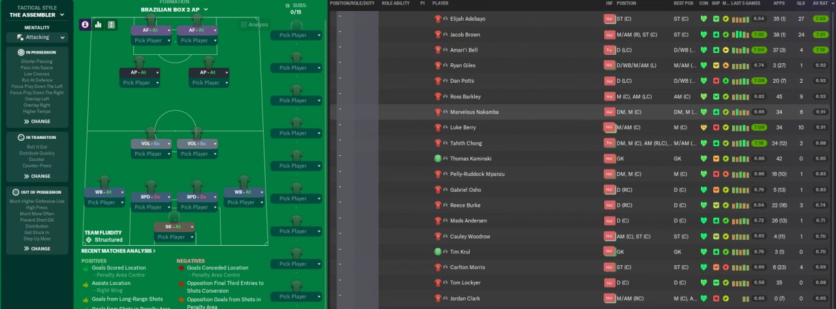This screenshot has width=836, height=309.
Task: Click the exclamation mark instructions icon above pitch
Action: coord(112,24)
